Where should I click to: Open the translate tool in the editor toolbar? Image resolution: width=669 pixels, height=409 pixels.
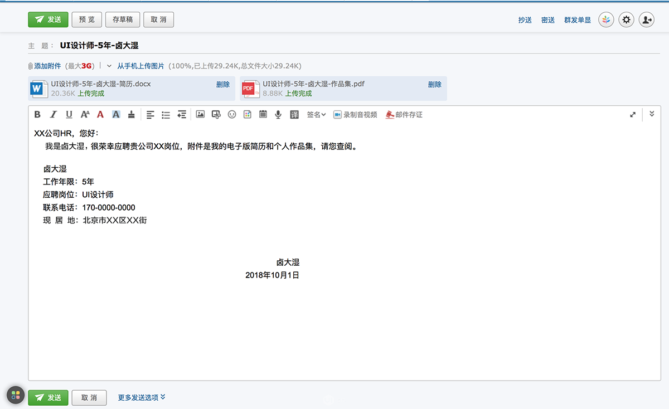click(294, 114)
